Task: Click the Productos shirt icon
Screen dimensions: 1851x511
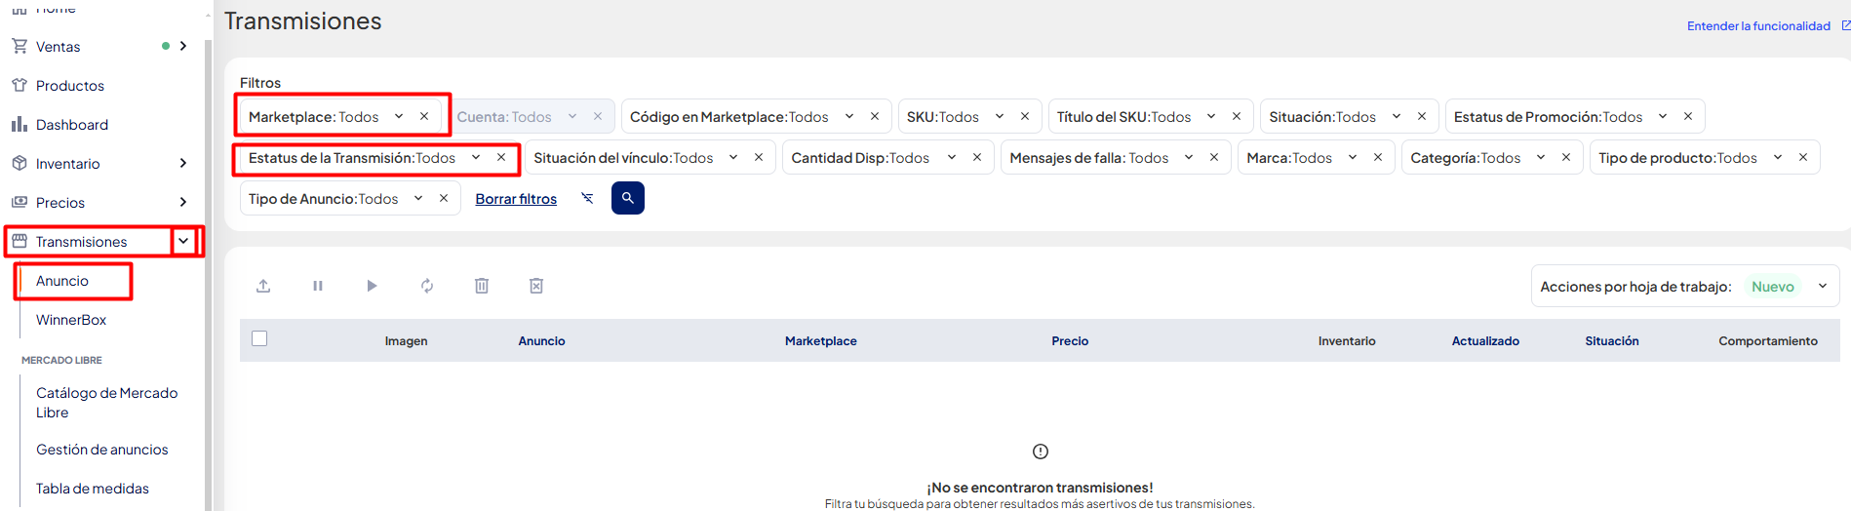Action: tap(20, 85)
